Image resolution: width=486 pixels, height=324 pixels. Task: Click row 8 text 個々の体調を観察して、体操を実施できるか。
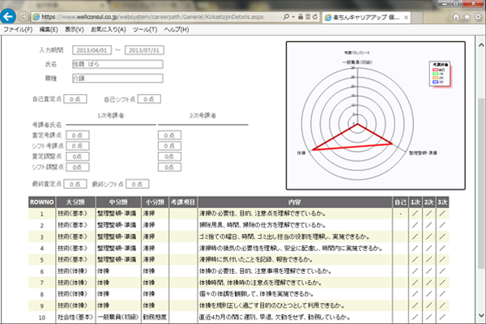(x=256, y=294)
